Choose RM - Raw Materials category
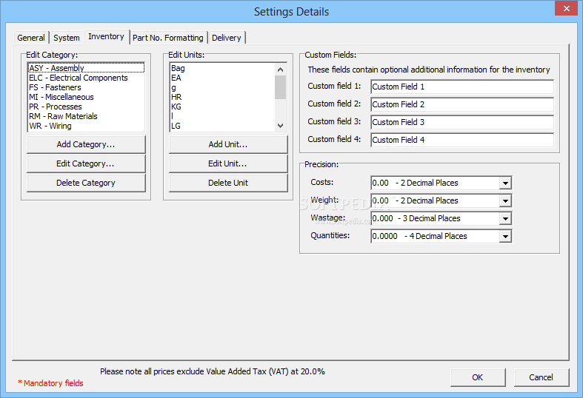 tap(86, 116)
